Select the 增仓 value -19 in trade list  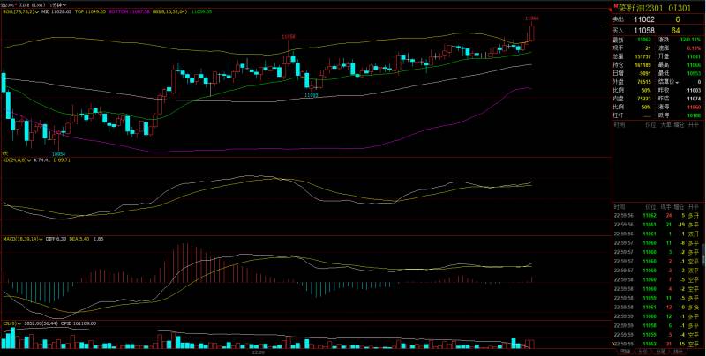[x=681, y=225]
